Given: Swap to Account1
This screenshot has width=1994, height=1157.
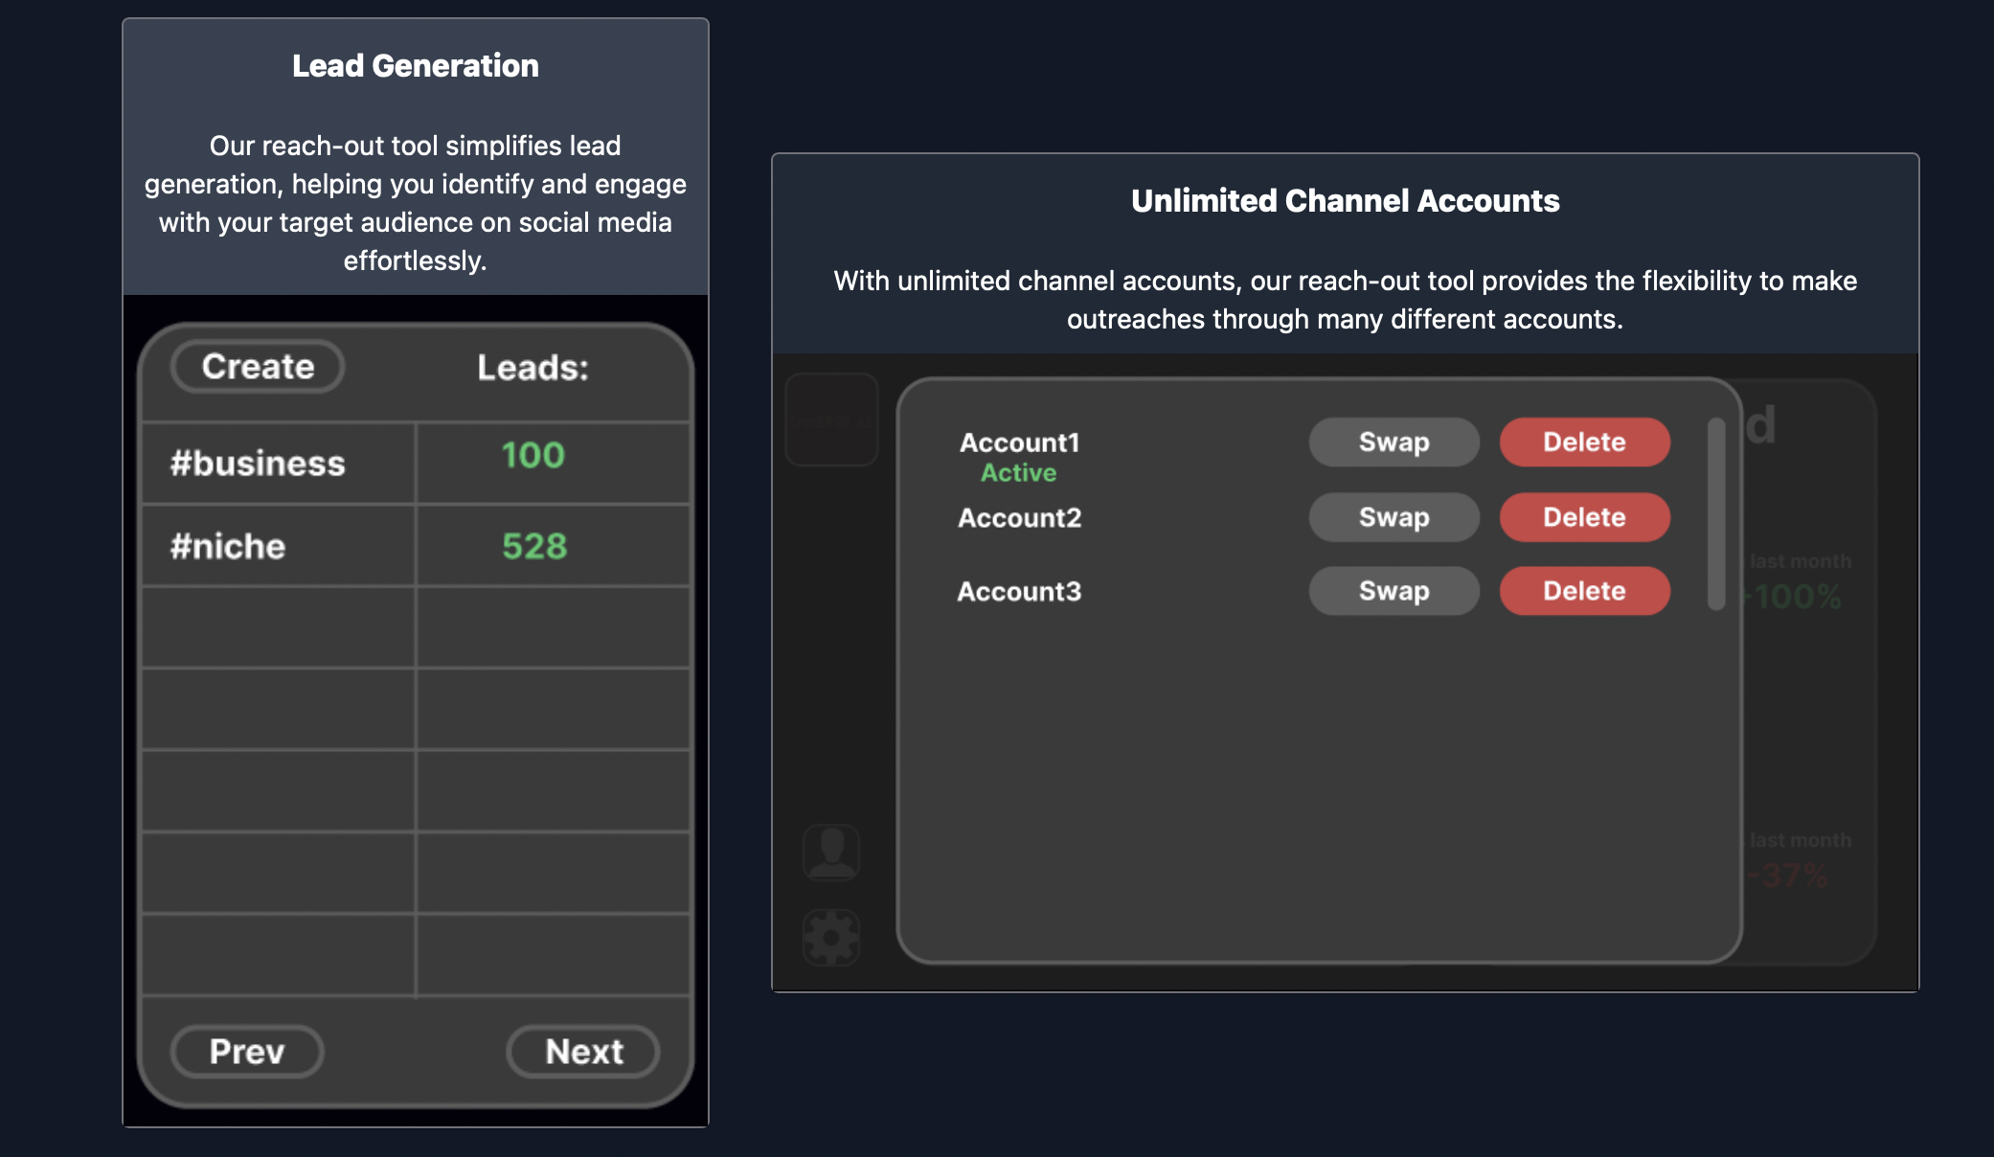Looking at the screenshot, I should click(1394, 442).
